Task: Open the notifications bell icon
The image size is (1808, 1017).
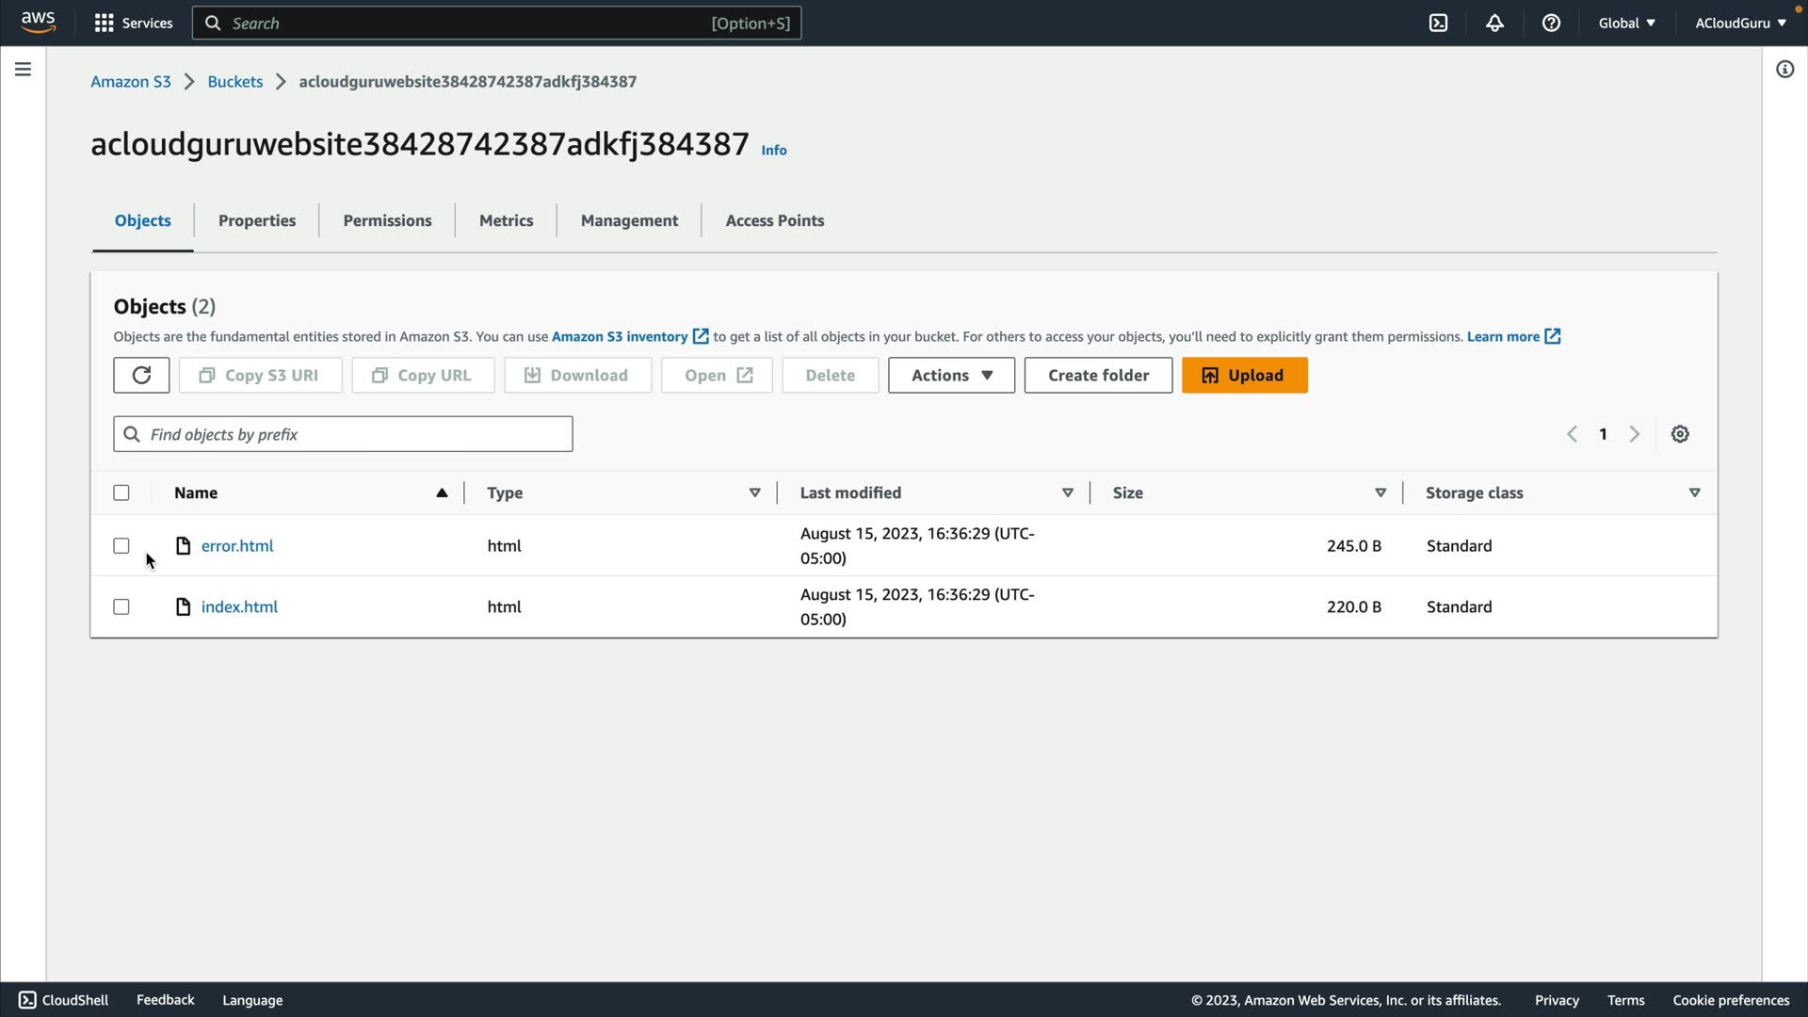Action: 1494,23
